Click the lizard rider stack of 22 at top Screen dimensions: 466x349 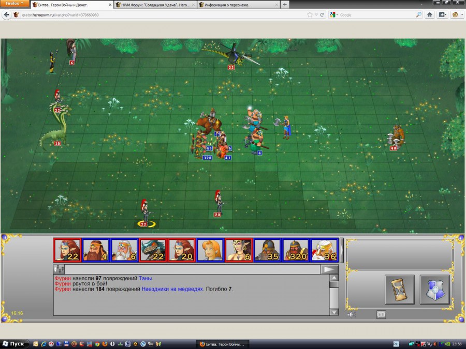[234, 56]
